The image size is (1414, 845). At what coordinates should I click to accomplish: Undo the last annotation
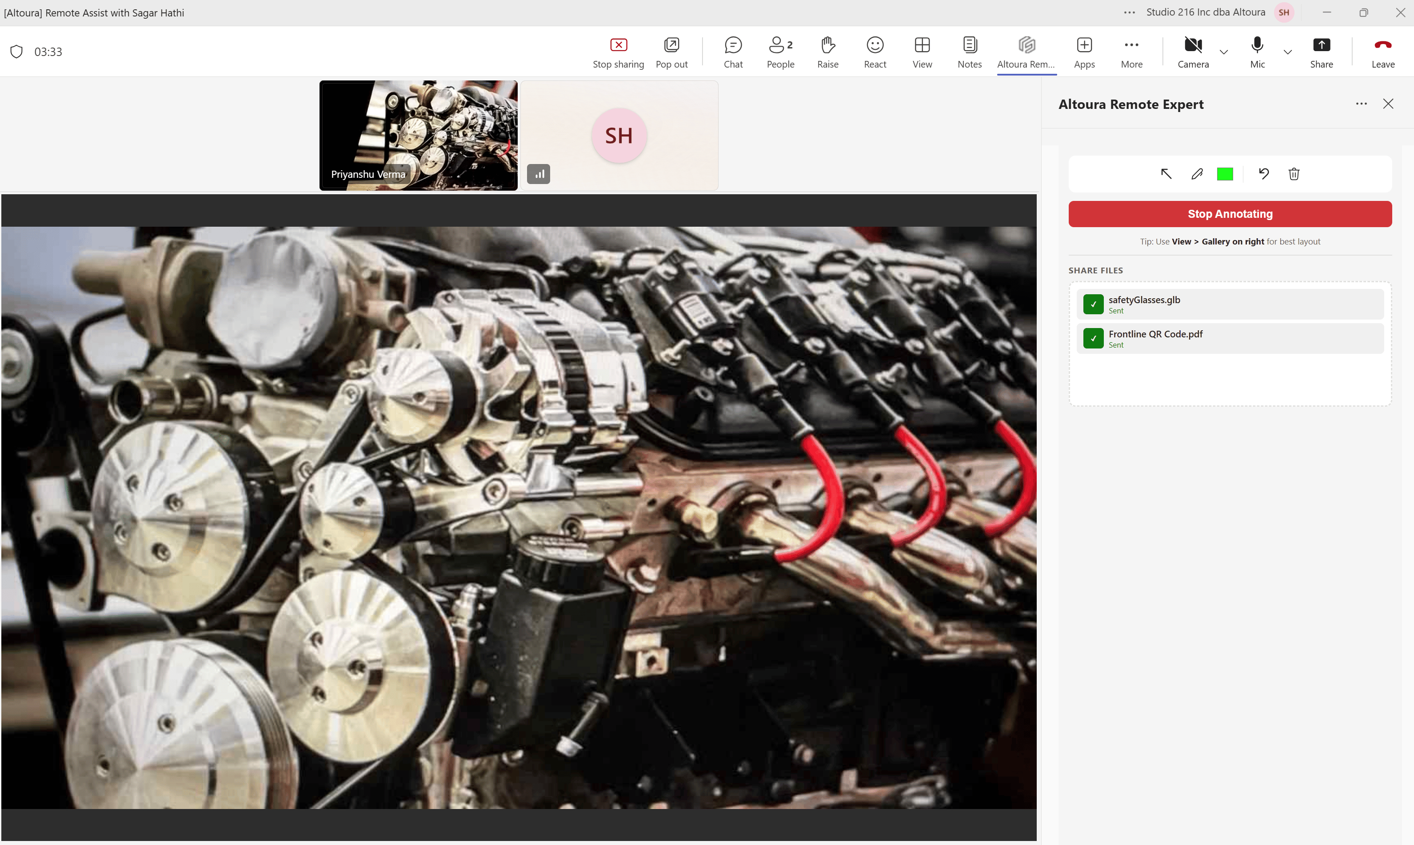coord(1264,174)
